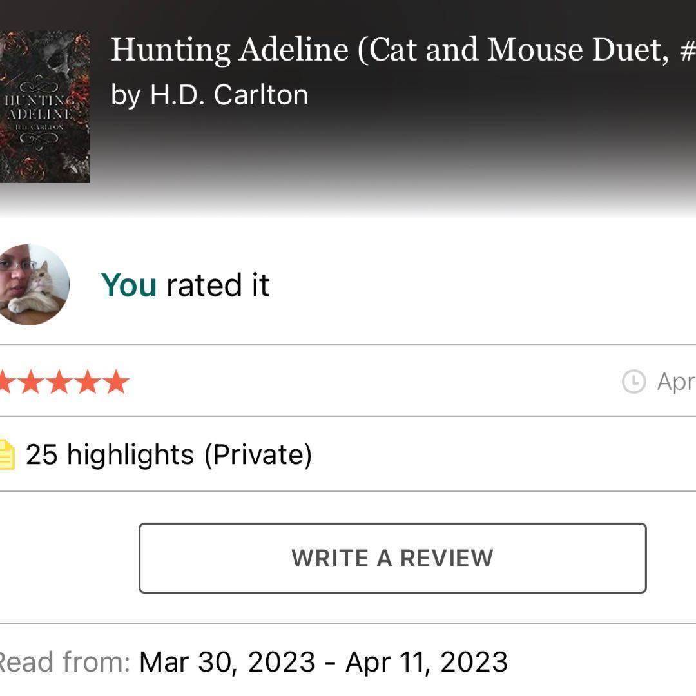Viewport: 696px width, 696px height.
Task: Tap the second rating star
Action: point(30,382)
